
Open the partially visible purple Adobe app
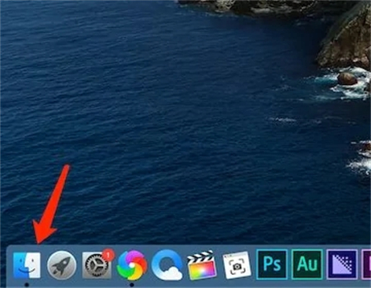(x=366, y=264)
